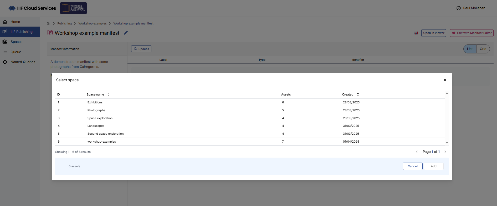
Task: Switch to List view
Action: [470, 49]
